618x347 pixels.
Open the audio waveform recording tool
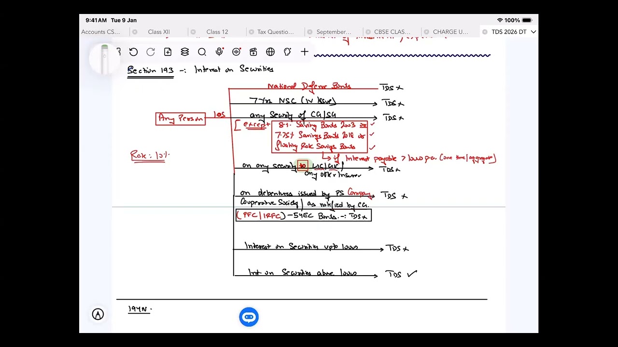coord(236,52)
